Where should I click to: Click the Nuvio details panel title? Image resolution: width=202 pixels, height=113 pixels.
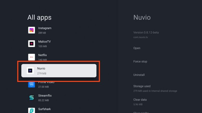tap(142, 17)
